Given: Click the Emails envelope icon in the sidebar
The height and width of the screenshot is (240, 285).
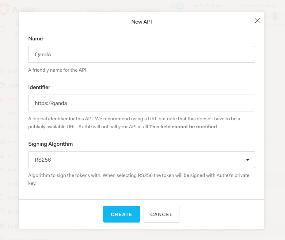Looking at the screenshot, I should pyautogui.click(x=2, y=212).
